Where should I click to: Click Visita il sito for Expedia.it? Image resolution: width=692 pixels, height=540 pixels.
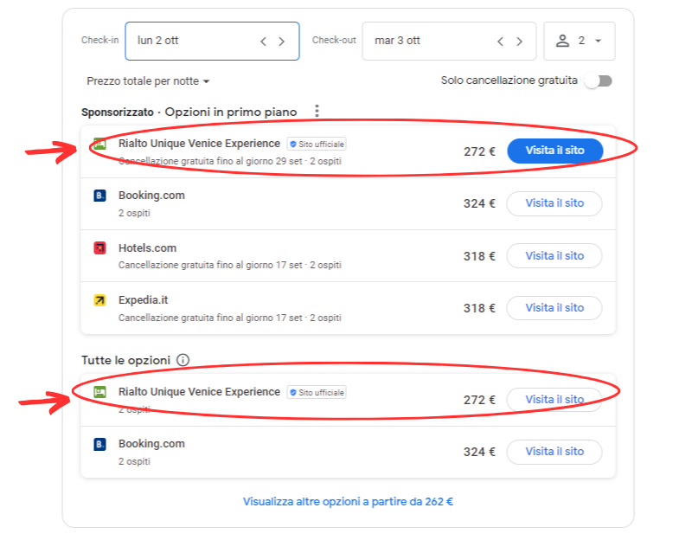(x=554, y=308)
